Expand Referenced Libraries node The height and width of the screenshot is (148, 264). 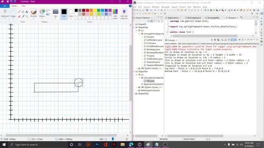pos(137,90)
